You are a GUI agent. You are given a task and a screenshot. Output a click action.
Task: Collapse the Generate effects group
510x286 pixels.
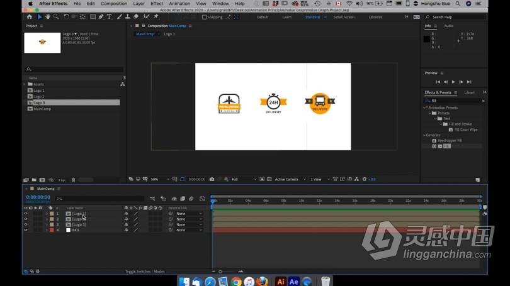[x=424, y=135]
